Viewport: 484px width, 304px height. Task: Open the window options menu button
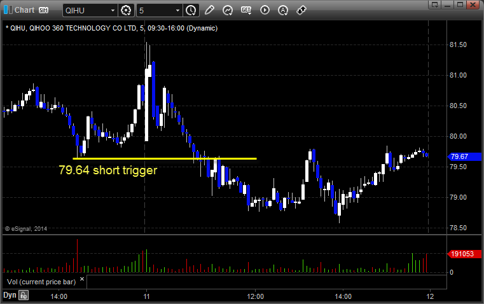click(435, 4)
